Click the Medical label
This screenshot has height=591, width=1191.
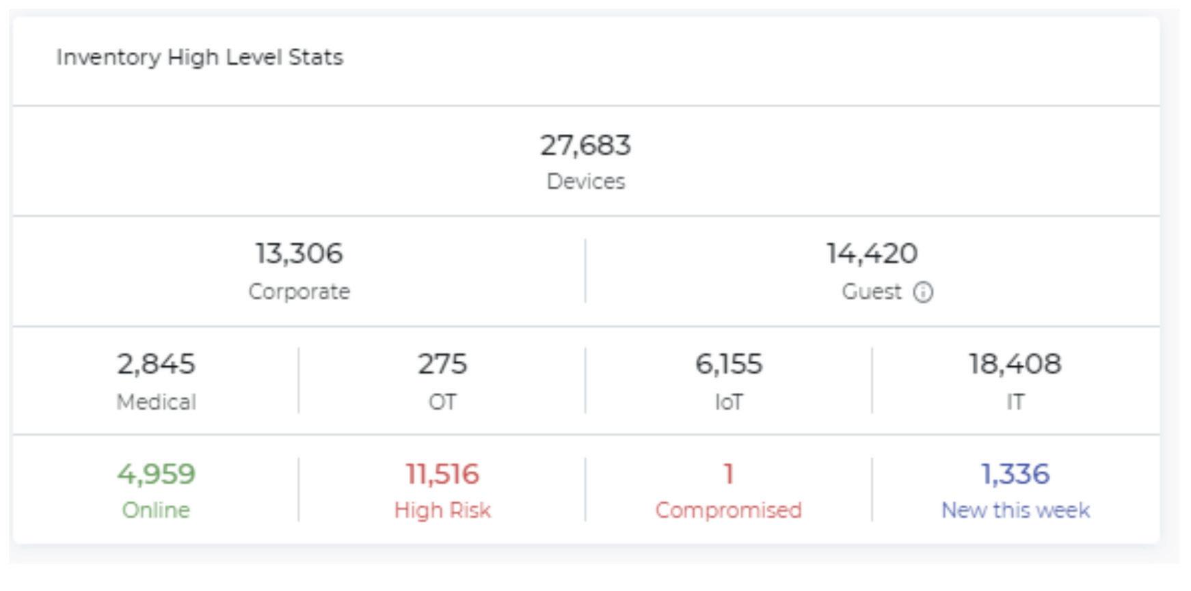point(156,402)
